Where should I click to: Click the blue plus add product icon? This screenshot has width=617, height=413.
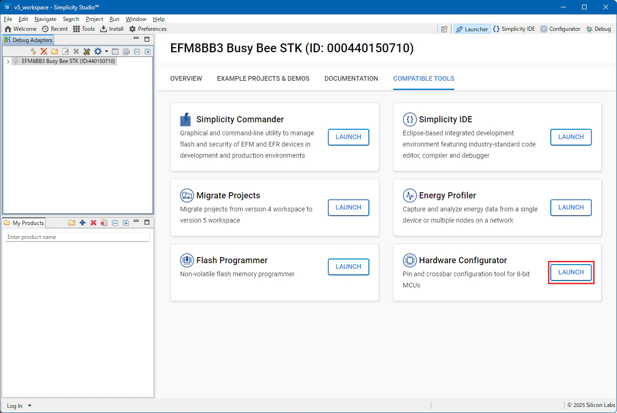83,223
